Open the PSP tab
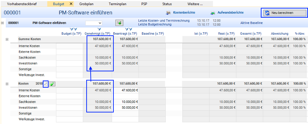 [144, 4]
